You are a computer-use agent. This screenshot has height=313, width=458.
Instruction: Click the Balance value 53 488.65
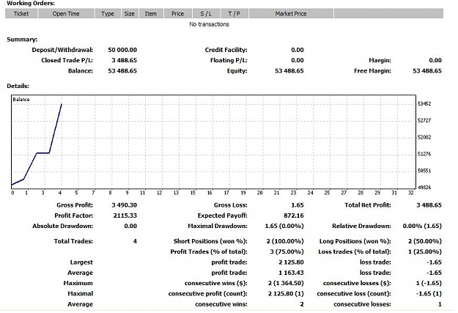pyautogui.click(x=122, y=70)
